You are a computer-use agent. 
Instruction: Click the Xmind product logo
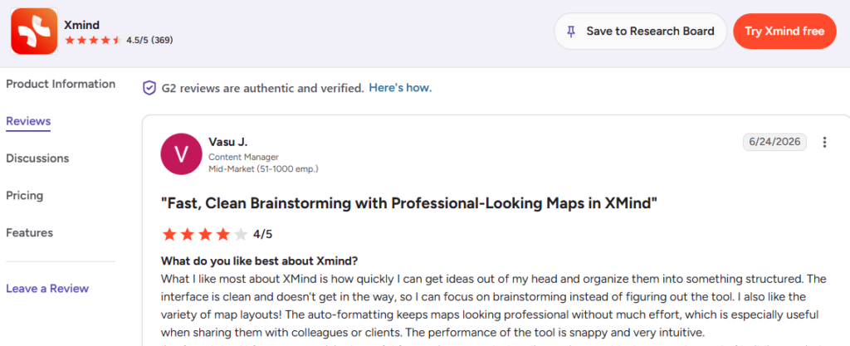[34, 32]
